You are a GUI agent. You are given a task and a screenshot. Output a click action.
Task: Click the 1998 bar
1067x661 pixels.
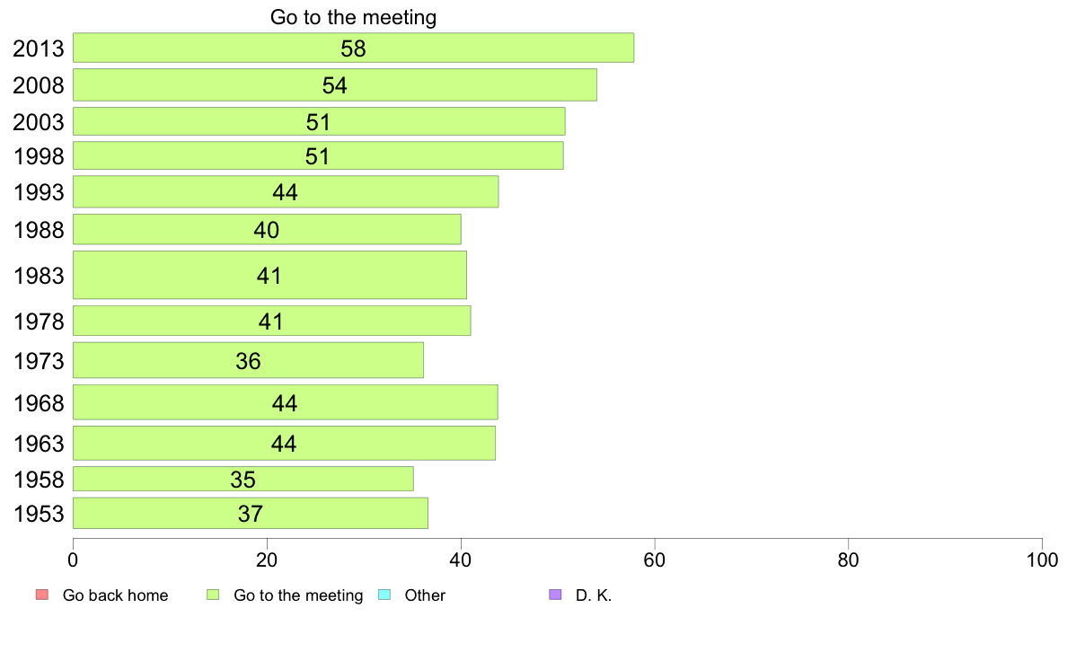[x=318, y=155]
